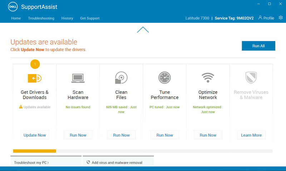This screenshot has height=171, width=286.
Task: Click the Get Drivers & Downloads title
Action: [35, 95]
